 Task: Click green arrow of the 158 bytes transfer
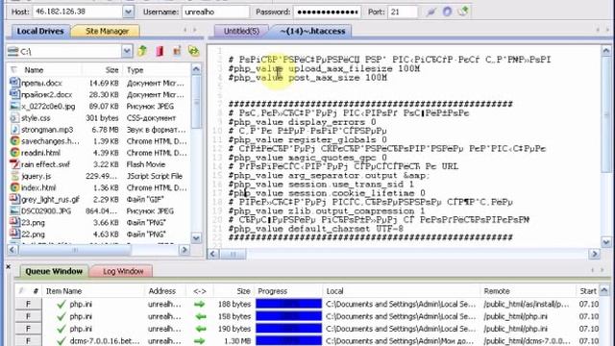pos(201,316)
